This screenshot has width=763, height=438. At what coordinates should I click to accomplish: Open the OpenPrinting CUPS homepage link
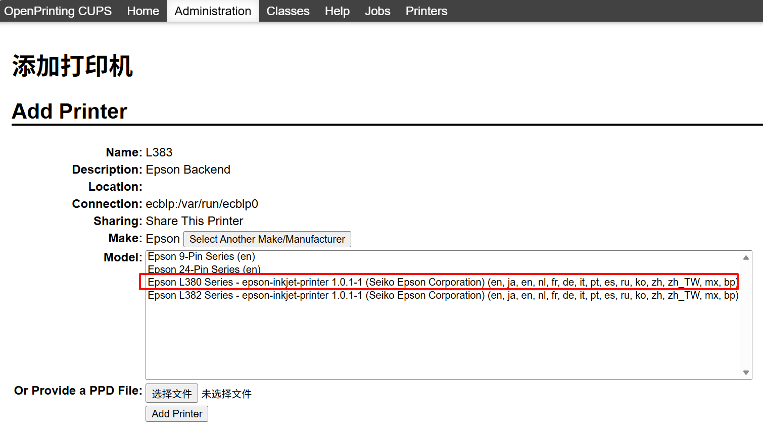coord(58,11)
